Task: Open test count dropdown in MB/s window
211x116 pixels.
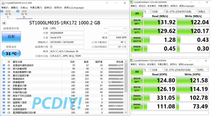Action: point(147,12)
